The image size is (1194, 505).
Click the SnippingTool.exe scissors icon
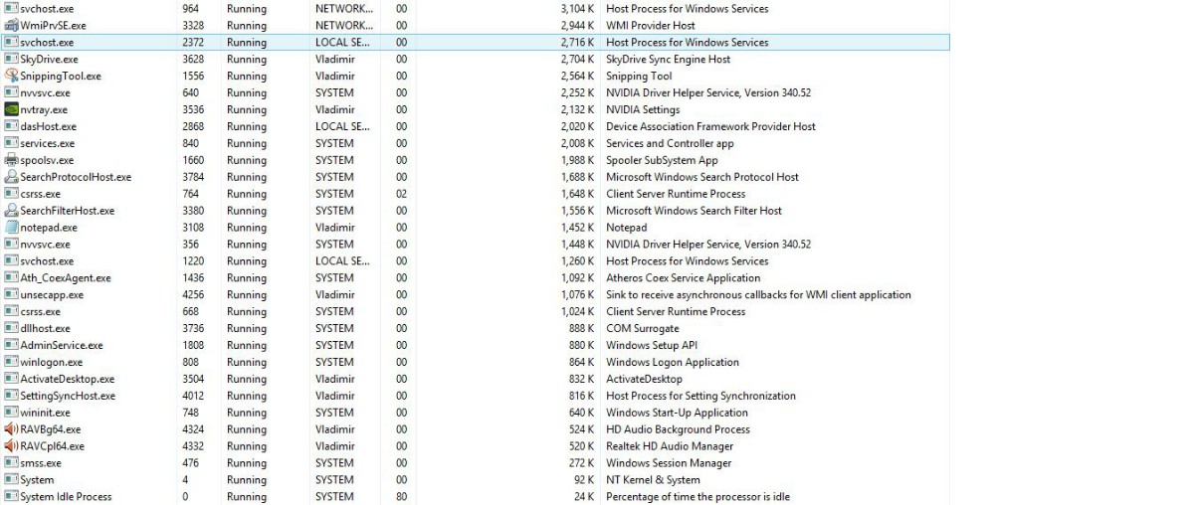[11, 76]
